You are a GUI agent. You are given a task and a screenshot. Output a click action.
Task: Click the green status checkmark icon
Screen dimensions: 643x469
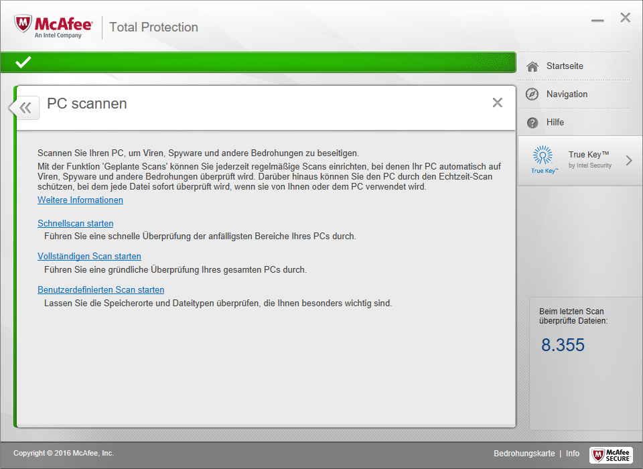[23, 62]
